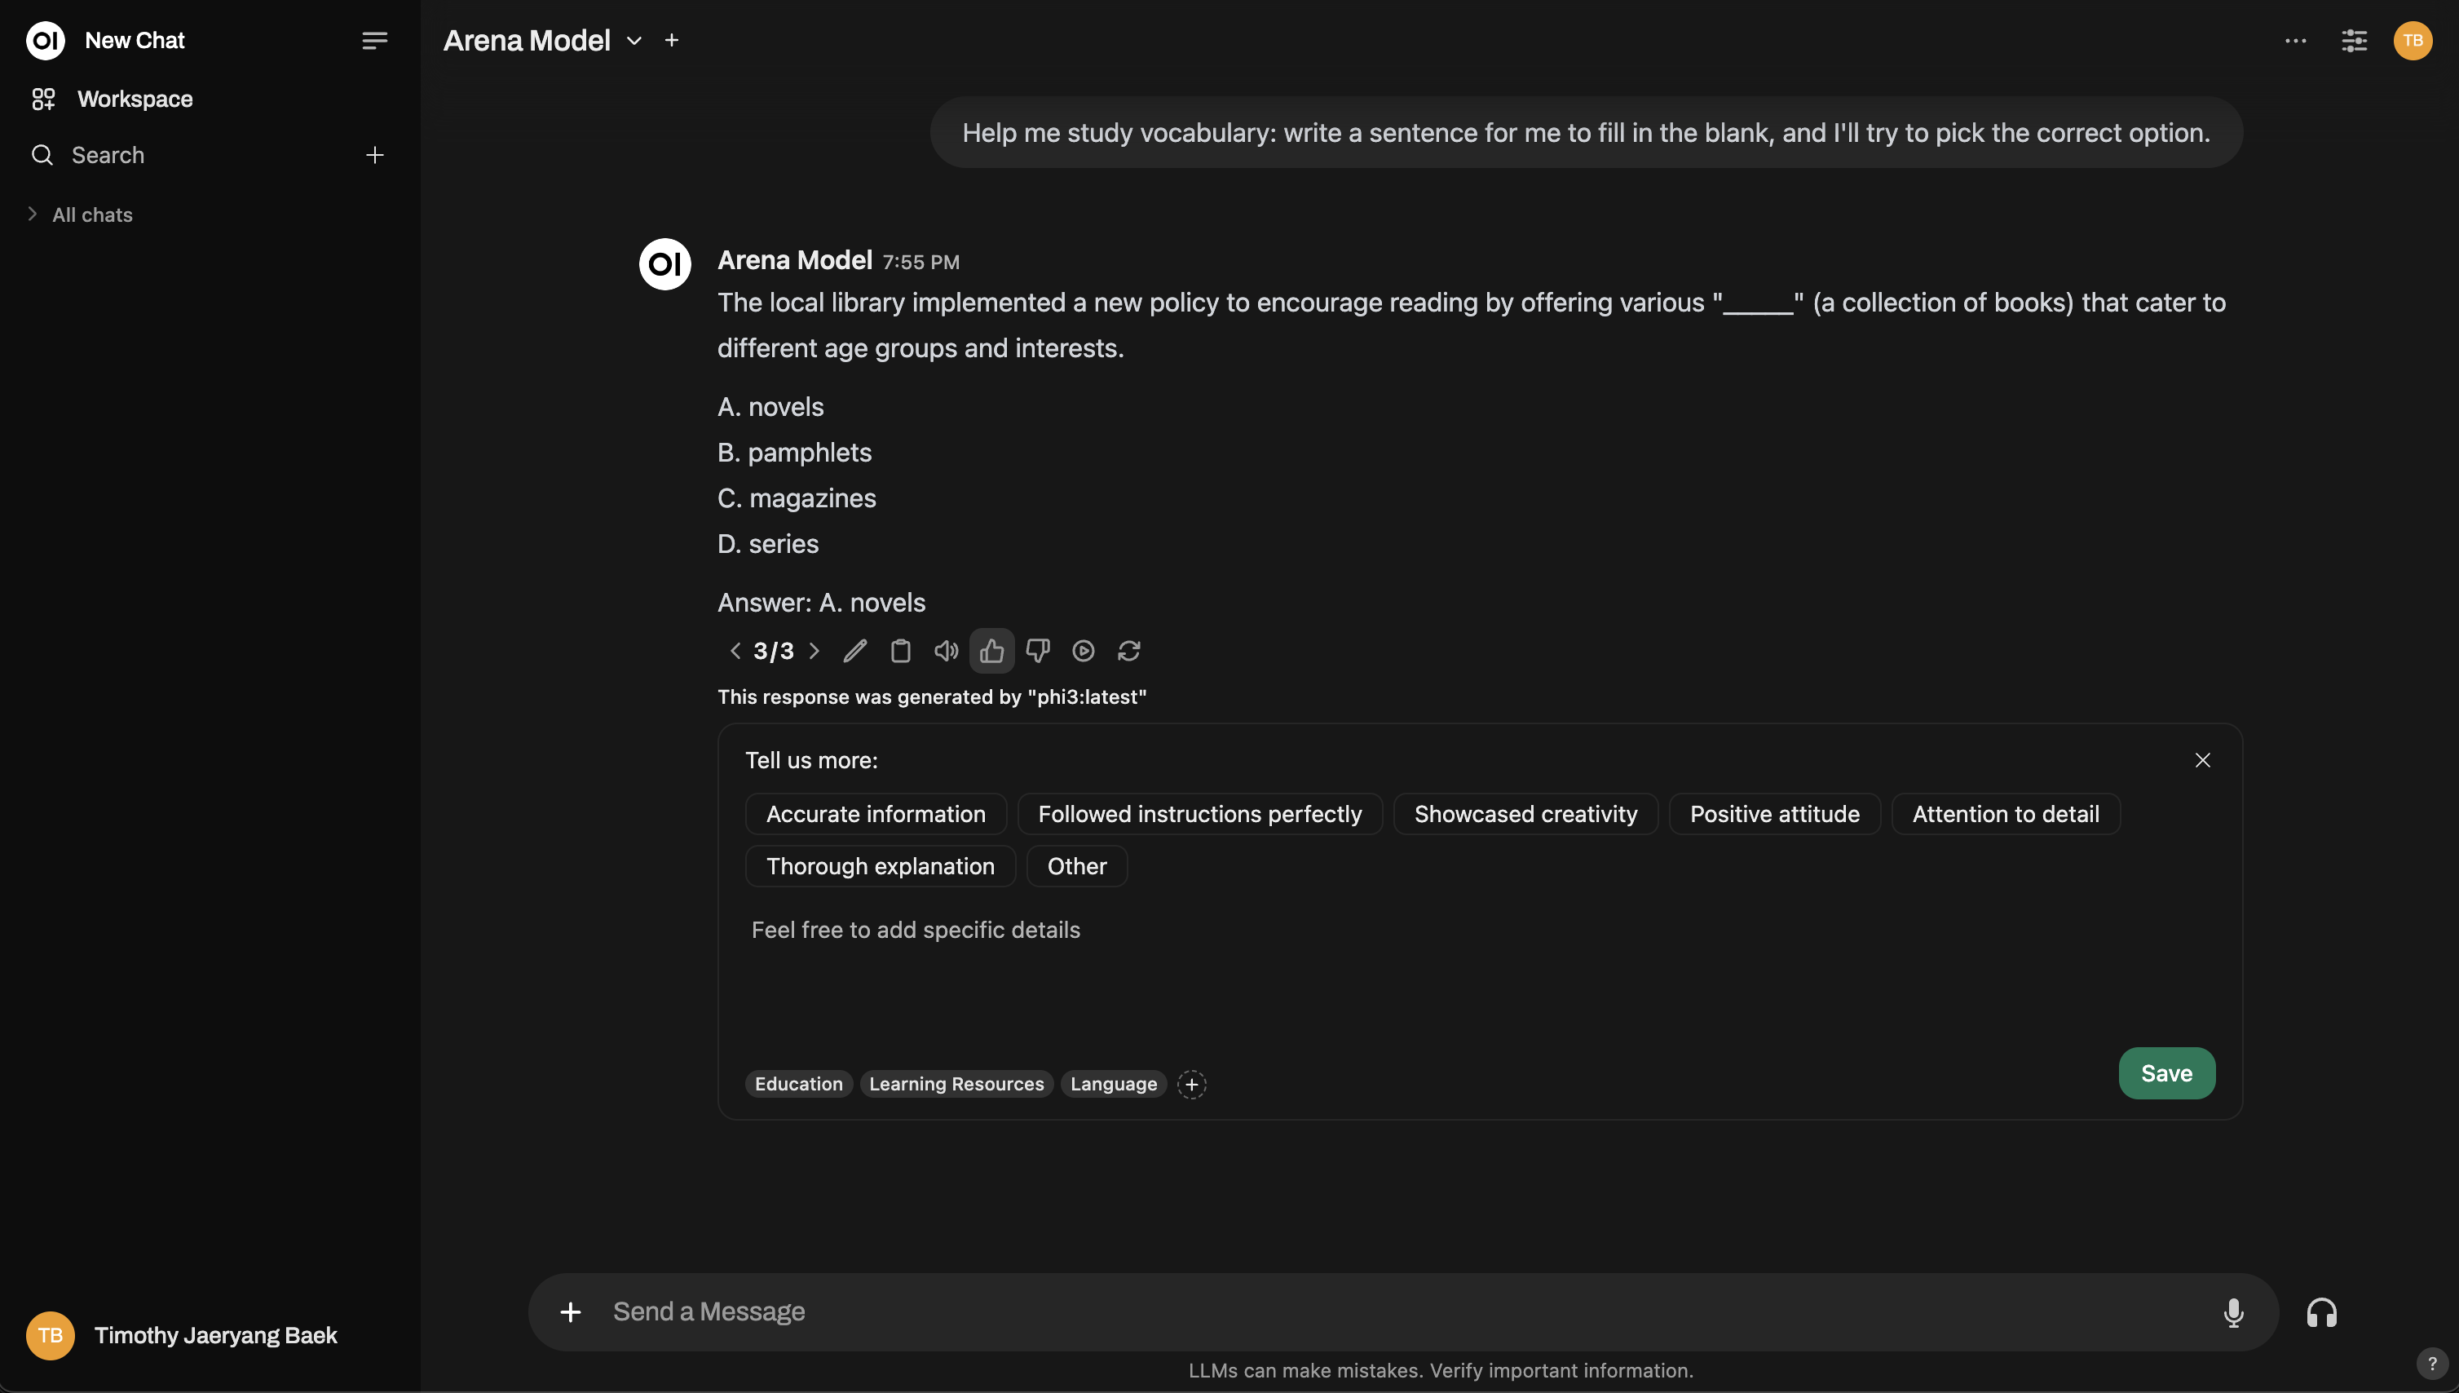Click the edit pencil icon on response
Screen dimensions: 2459x1393
coord(854,652)
